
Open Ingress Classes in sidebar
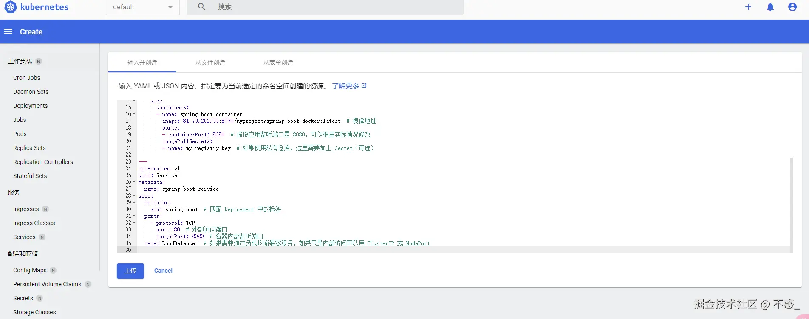click(34, 223)
